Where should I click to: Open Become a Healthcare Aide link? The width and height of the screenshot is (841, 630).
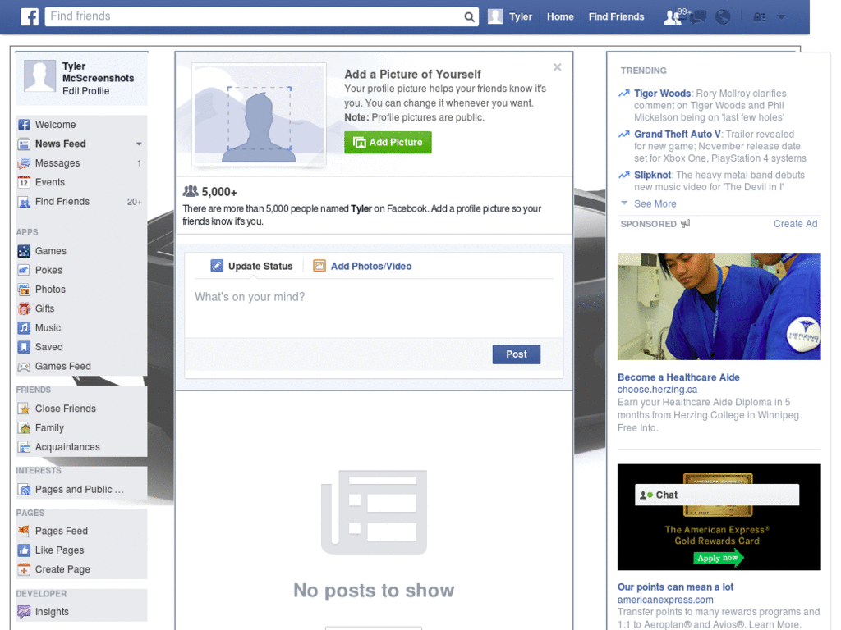point(678,377)
